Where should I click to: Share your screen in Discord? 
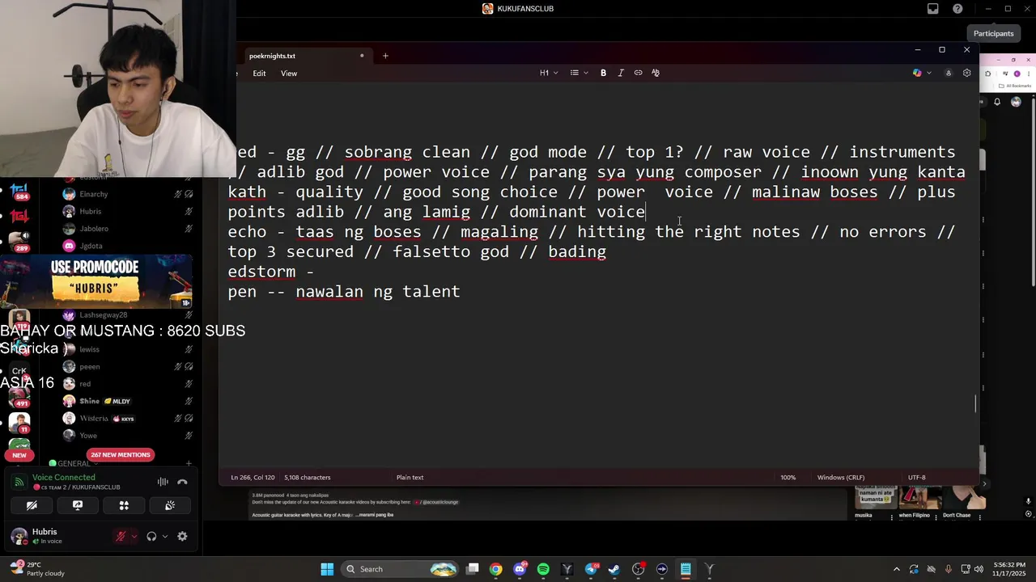click(x=78, y=505)
